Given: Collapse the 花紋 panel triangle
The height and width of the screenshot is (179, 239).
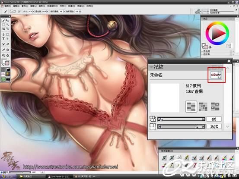Looking at the screenshot, I should pyautogui.click(x=151, y=67).
